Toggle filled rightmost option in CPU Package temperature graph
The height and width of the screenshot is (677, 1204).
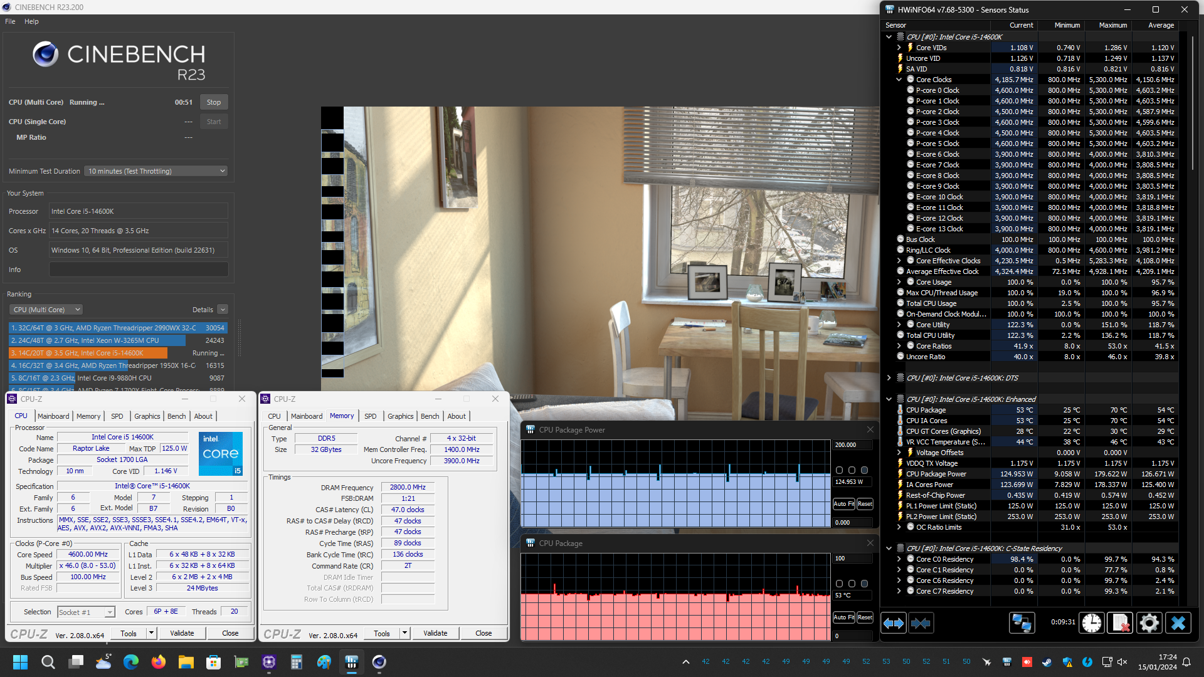pos(864,584)
